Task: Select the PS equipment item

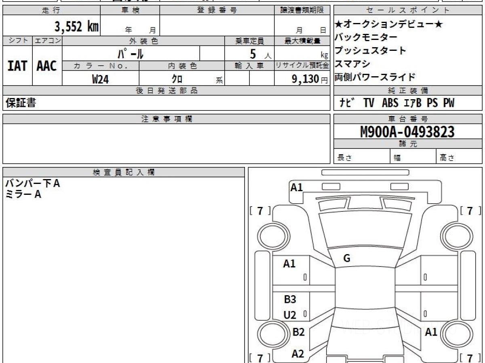Action: (432, 103)
